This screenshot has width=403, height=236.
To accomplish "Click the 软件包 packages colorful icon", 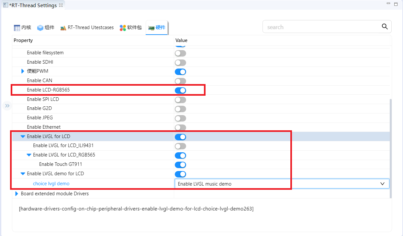I will [123, 28].
